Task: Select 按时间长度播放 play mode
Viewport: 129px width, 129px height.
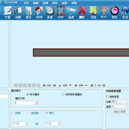Action: (63, 95)
